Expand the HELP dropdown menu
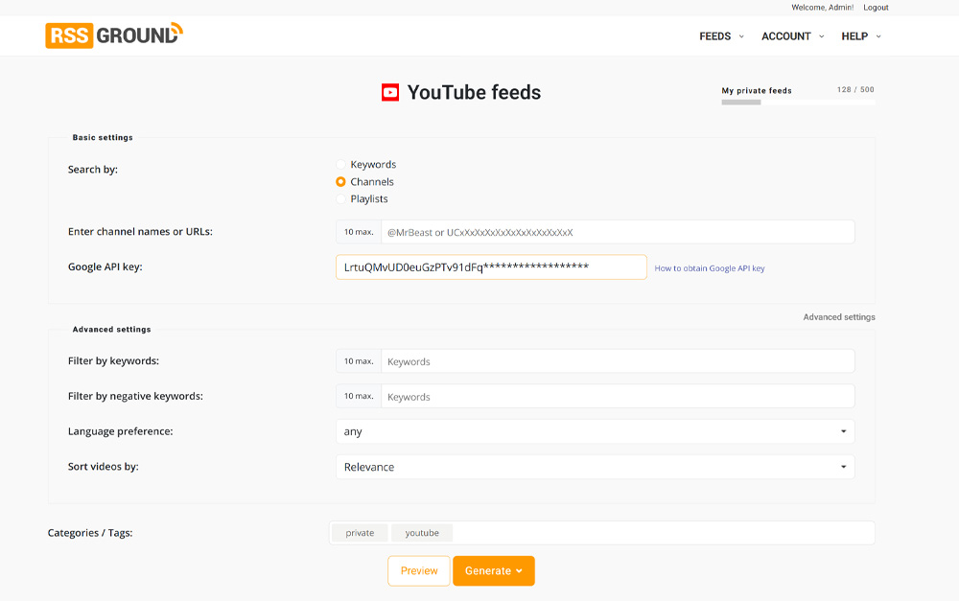 pos(860,36)
